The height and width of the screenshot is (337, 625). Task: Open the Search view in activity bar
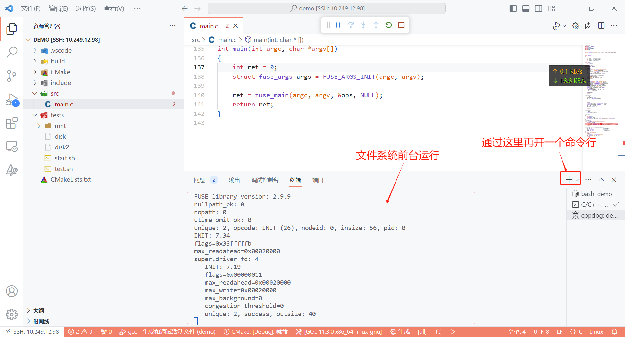point(12,52)
